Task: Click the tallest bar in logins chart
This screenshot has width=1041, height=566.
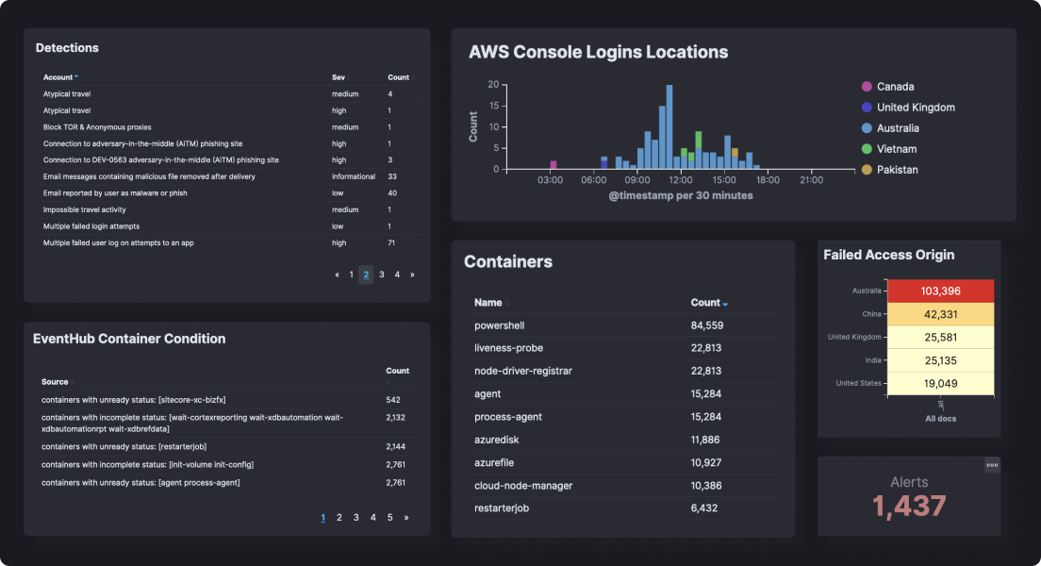Action: tap(669, 127)
